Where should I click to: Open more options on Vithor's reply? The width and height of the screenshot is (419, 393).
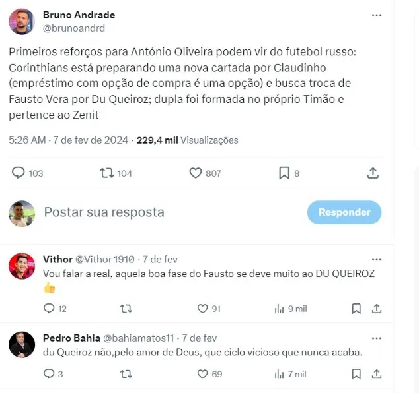pyautogui.click(x=377, y=259)
